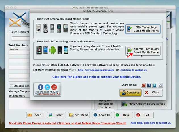Share on Google Plus icon beside Share Us On
179x132 pixels.
pyautogui.click(x=143, y=85)
